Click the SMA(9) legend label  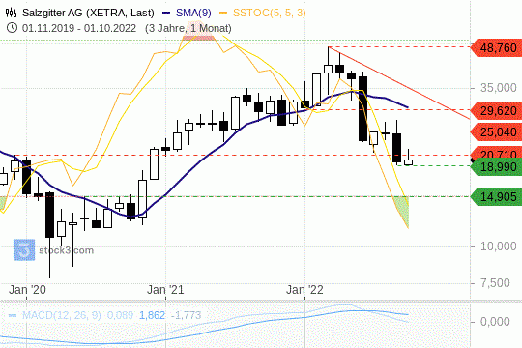pyautogui.click(x=193, y=13)
